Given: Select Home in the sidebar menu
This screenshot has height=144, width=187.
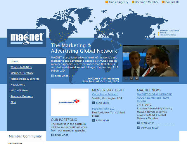Looking at the screenshot, I should (27, 61).
